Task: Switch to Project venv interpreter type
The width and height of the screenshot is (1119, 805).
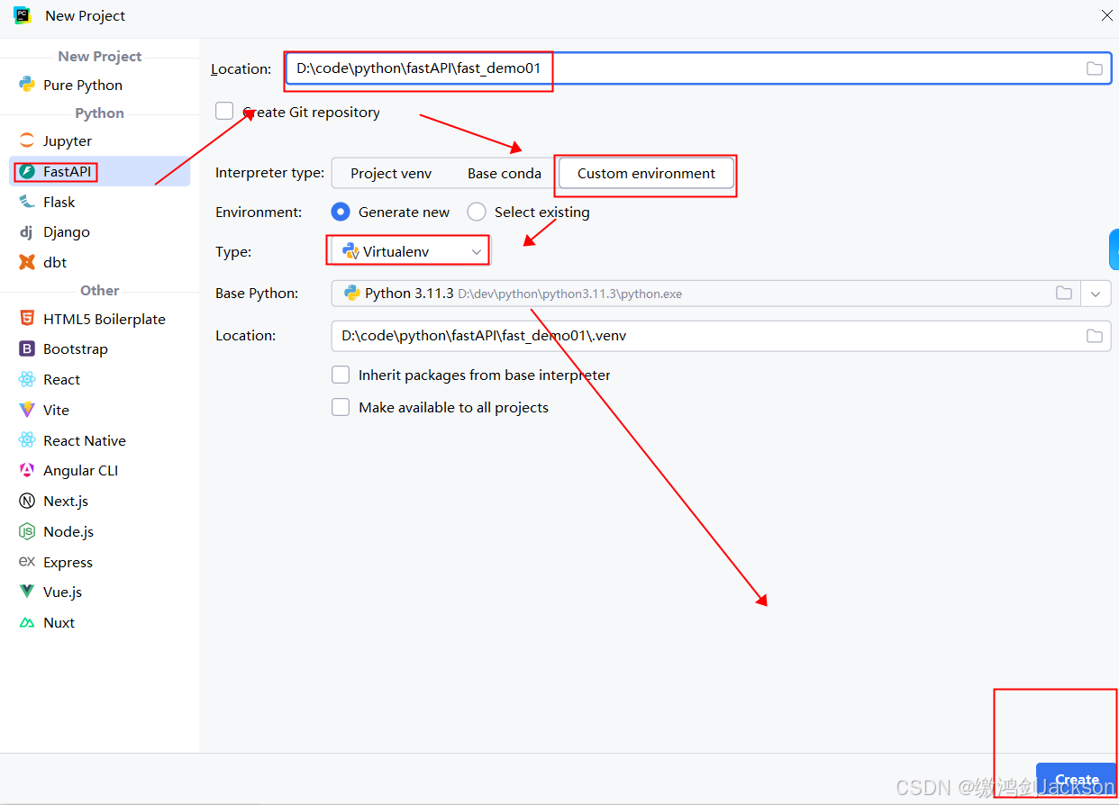Action: 391,173
